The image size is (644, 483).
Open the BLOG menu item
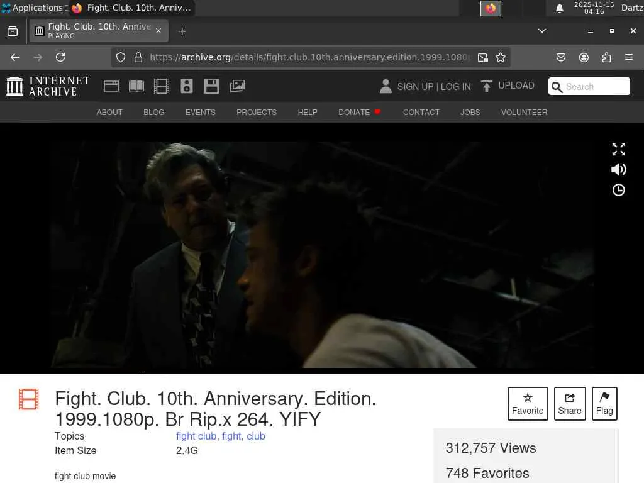click(x=153, y=113)
